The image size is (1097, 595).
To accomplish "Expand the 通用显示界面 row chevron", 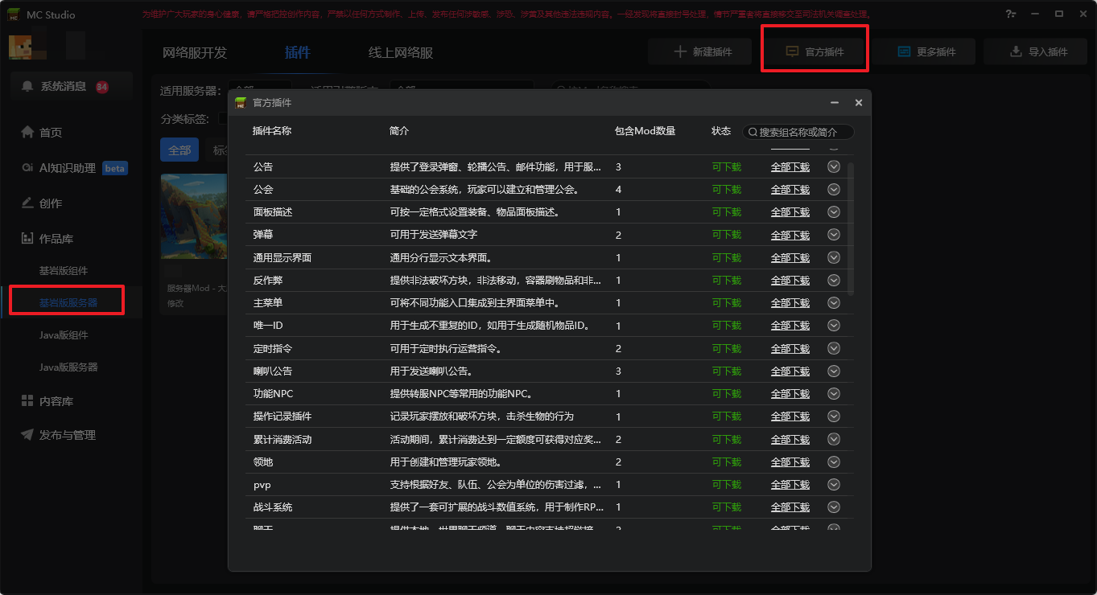I will [834, 257].
